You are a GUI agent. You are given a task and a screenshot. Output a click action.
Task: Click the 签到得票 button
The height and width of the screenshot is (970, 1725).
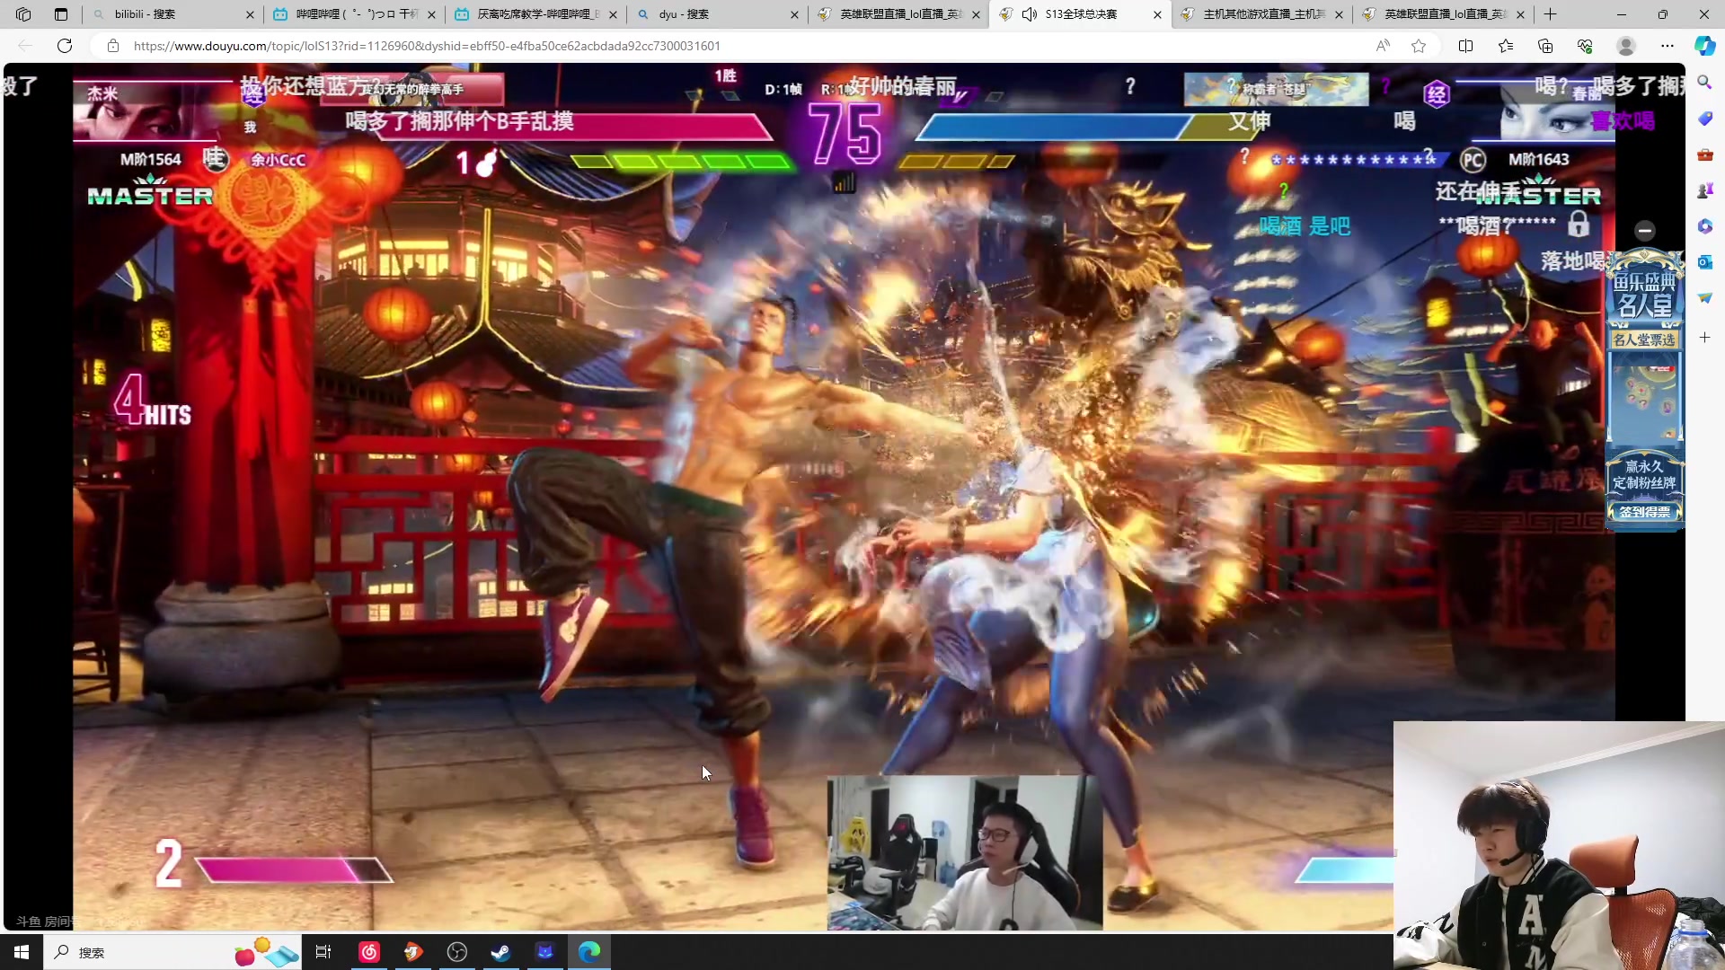[1644, 512]
